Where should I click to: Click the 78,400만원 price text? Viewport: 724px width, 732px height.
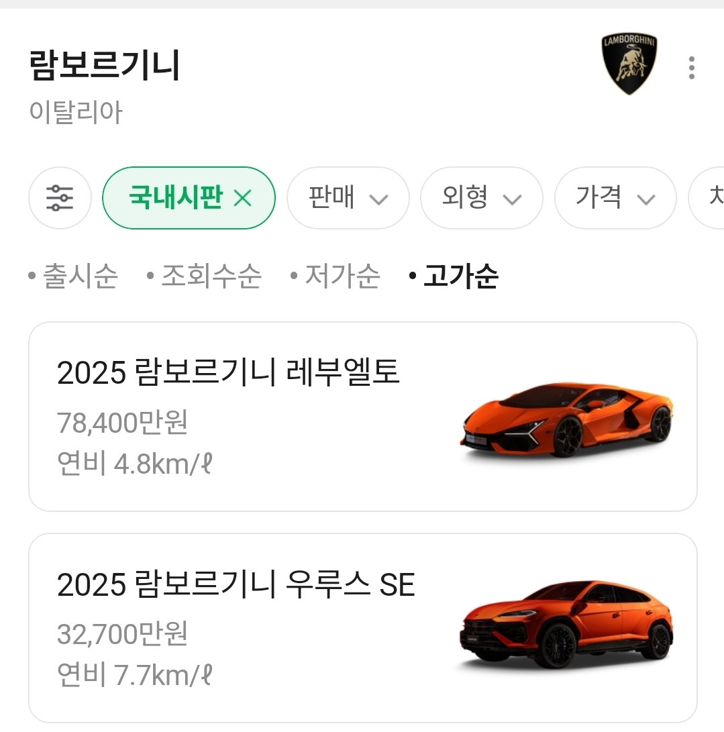122,423
